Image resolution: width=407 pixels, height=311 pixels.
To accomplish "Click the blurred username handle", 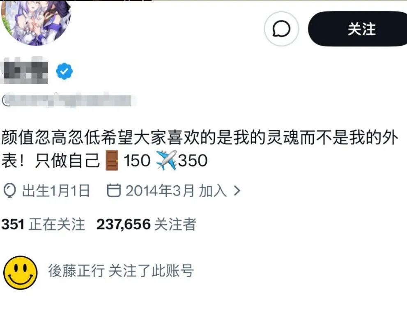I will [69, 100].
